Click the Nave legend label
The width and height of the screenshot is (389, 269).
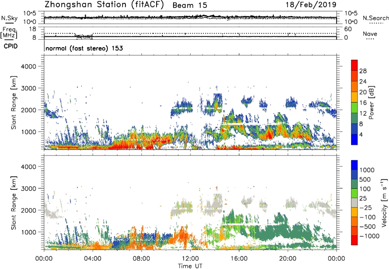click(370, 34)
